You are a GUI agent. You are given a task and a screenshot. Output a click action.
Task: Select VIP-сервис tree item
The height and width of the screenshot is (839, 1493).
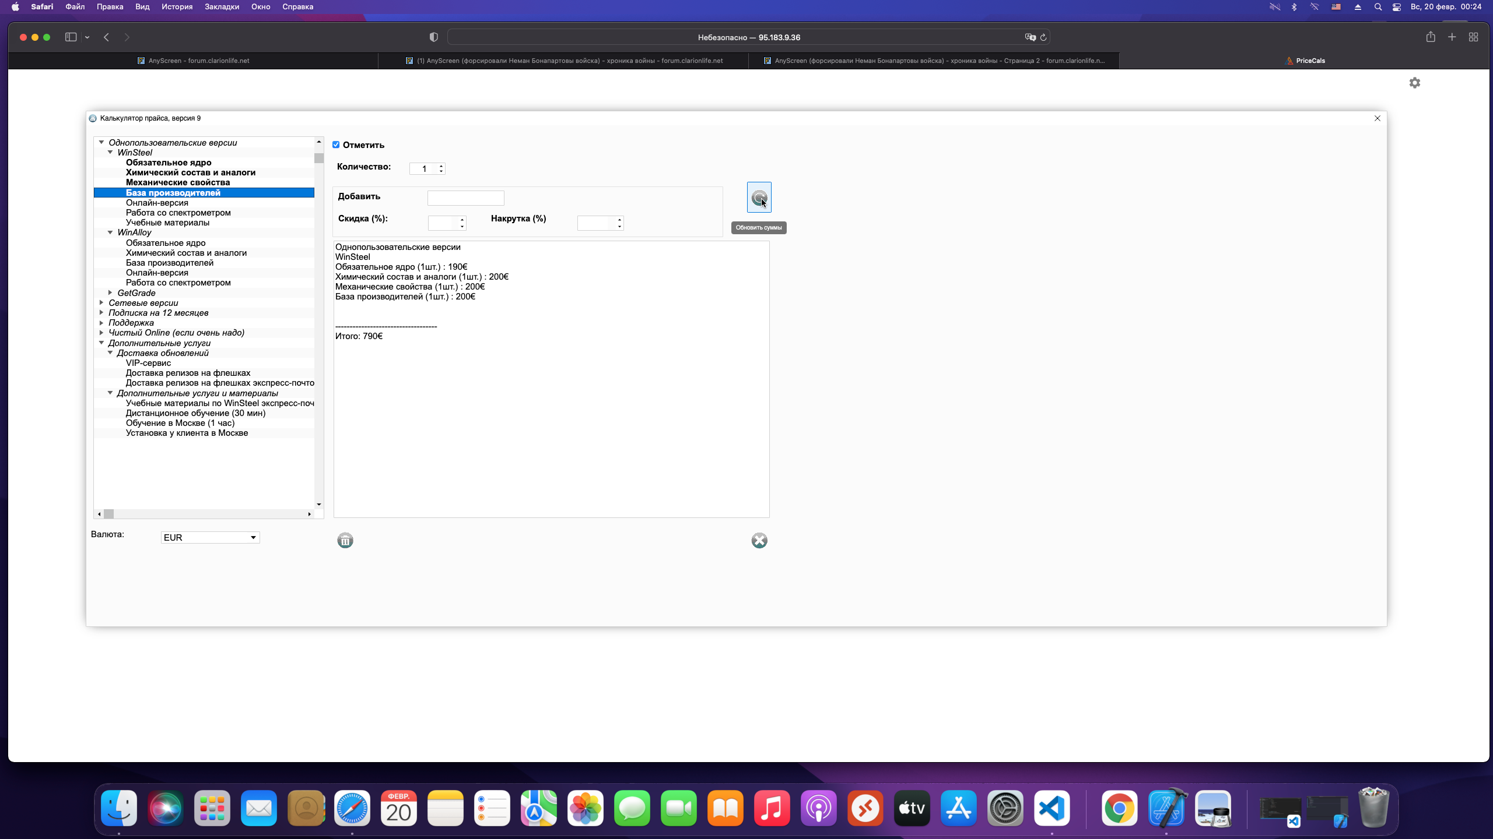click(x=148, y=363)
